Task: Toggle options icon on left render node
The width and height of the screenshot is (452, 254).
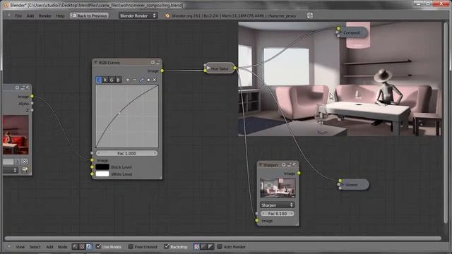Action: [28, 87]
